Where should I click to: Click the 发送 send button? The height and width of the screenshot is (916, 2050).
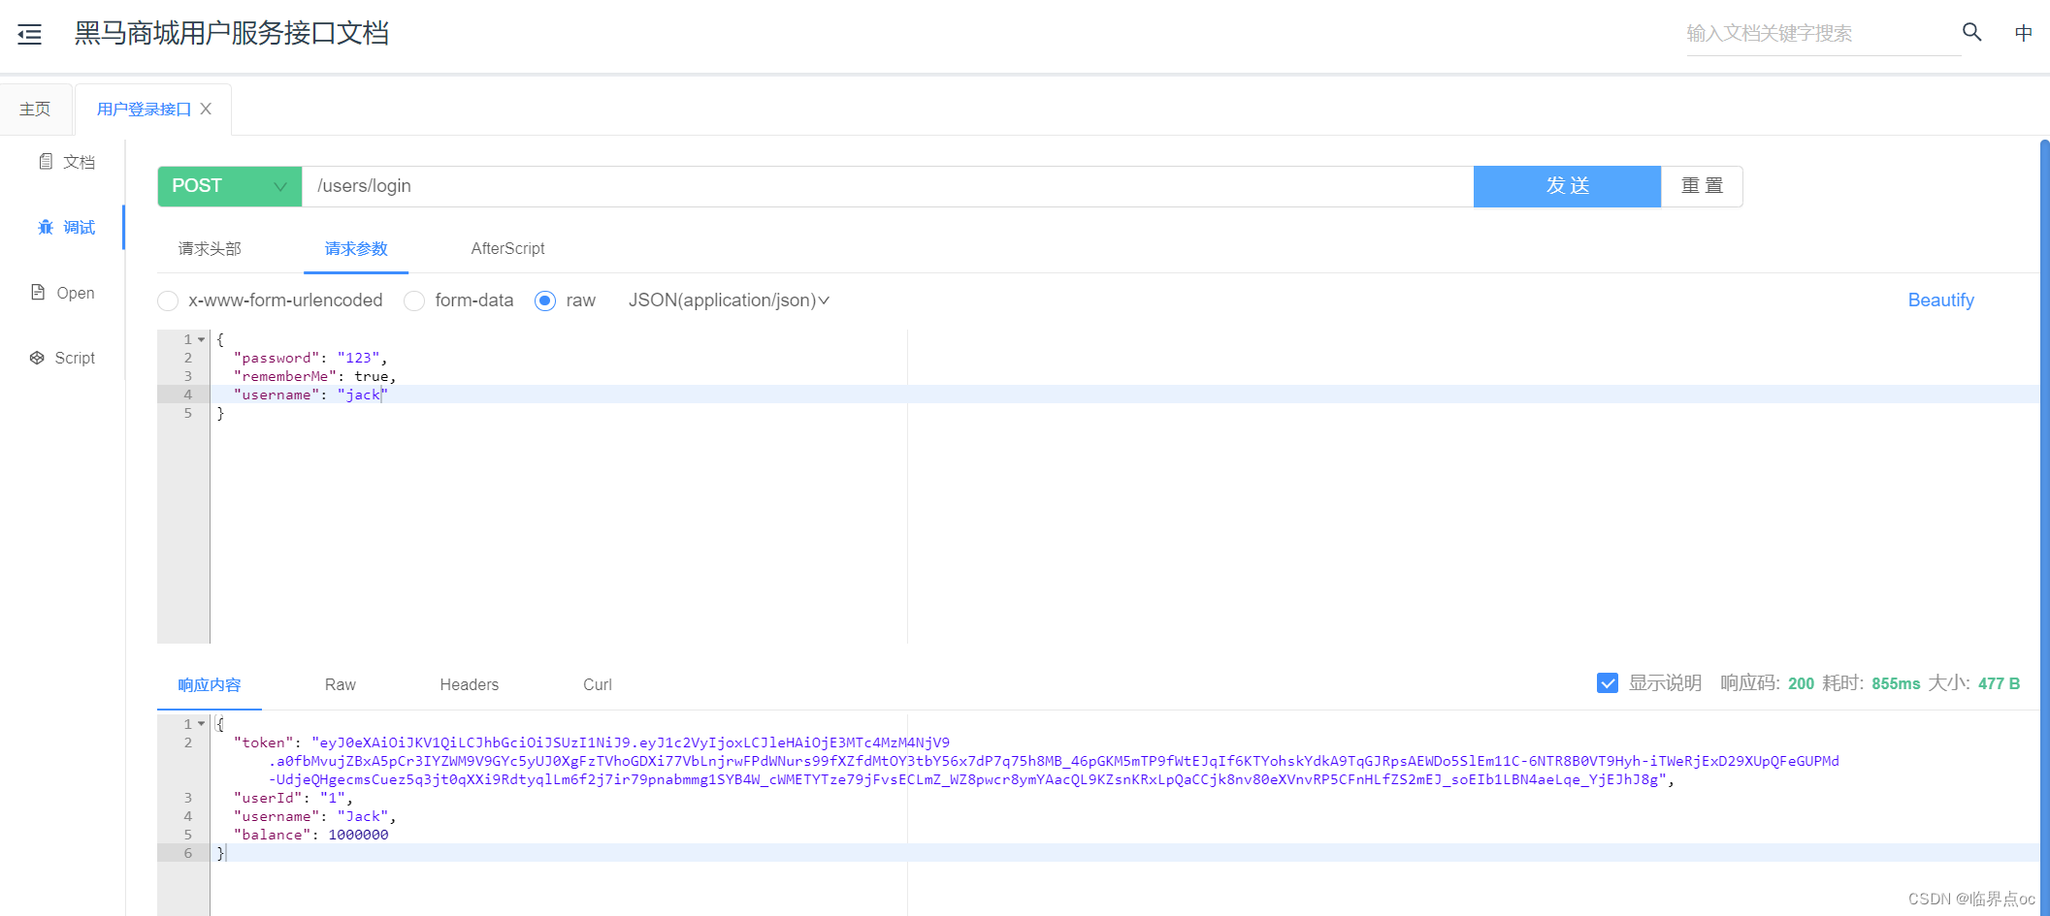tap(1567, 186)
